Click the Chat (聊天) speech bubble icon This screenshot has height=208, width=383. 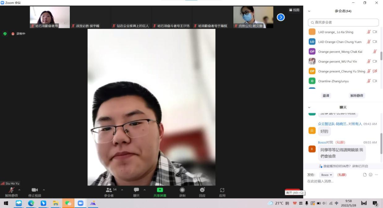pos(136,190)
